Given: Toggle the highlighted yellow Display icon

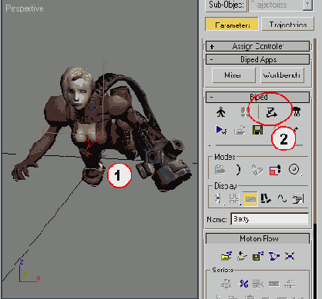Looking at the screenshot, I should coord(250,199).
